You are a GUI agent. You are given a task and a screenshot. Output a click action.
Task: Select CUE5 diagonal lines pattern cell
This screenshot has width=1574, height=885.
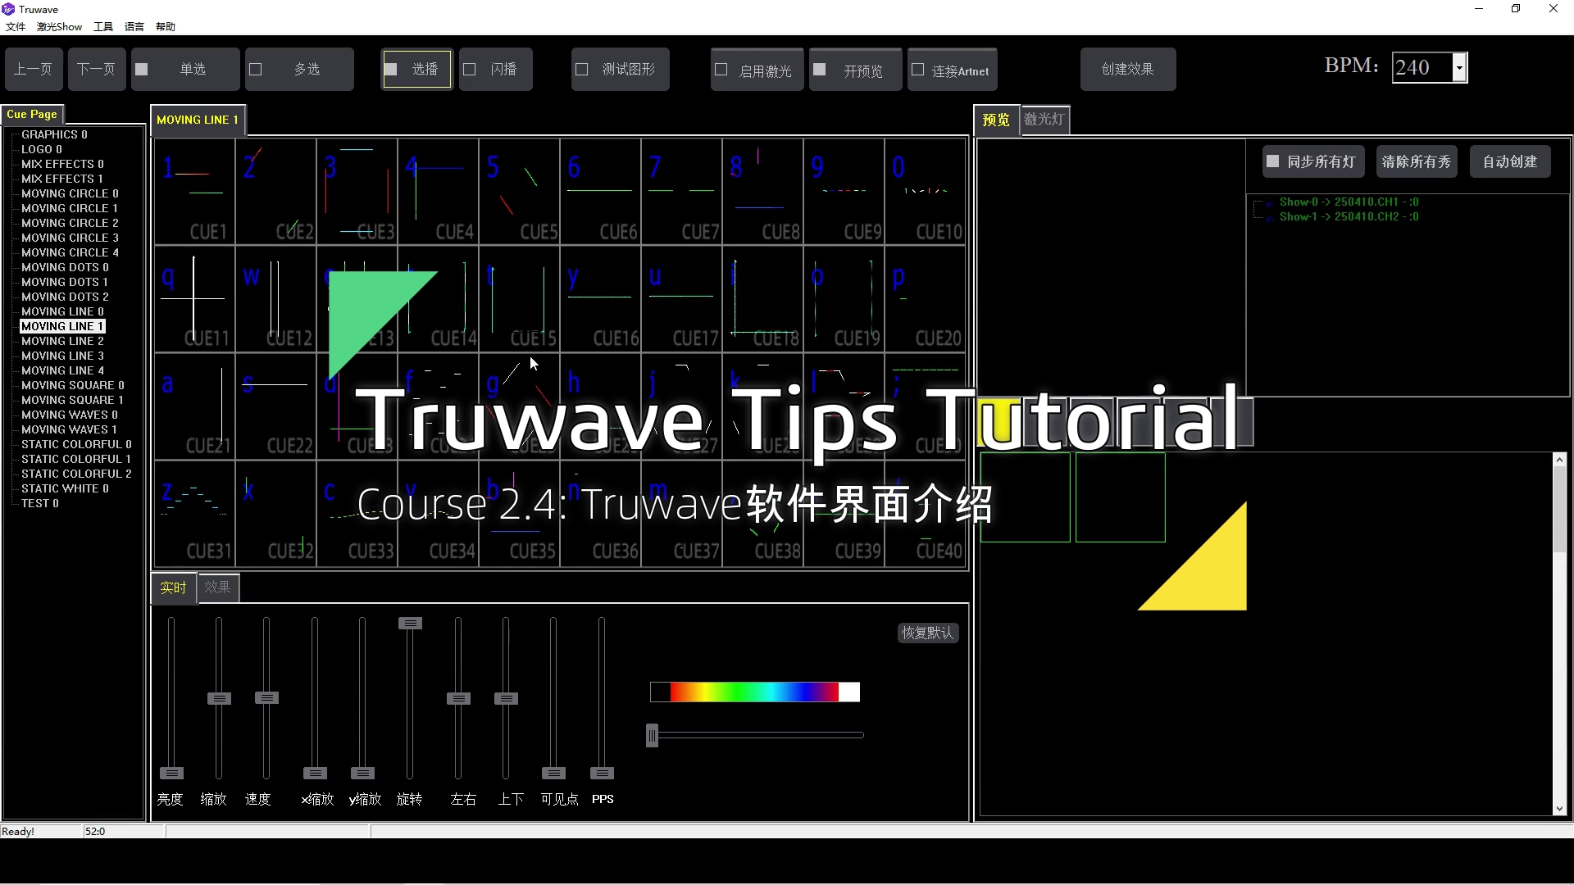pos(519,191)
